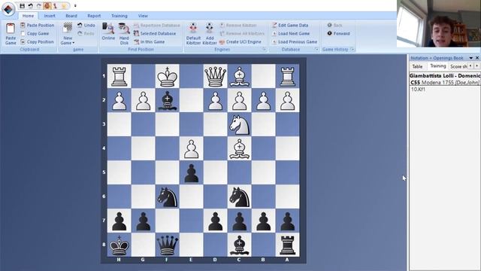Viewport: 481px width, 271px height.
Task: Select the white king on f1
Action: (x=167, y=76)
